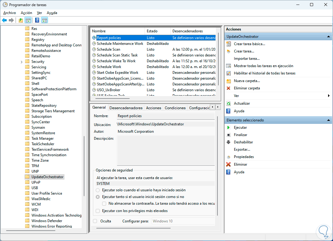Open the Ver menu in menu bar
Viewport: 333px width, 241px height.
point(39,13)
